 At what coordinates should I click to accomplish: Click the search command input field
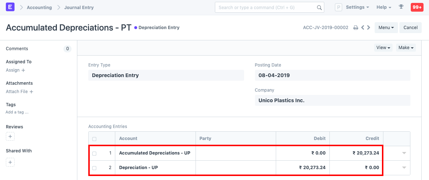click(264, 7)
